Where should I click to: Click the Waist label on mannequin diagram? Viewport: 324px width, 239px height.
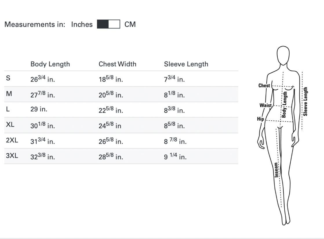[265, 105]
